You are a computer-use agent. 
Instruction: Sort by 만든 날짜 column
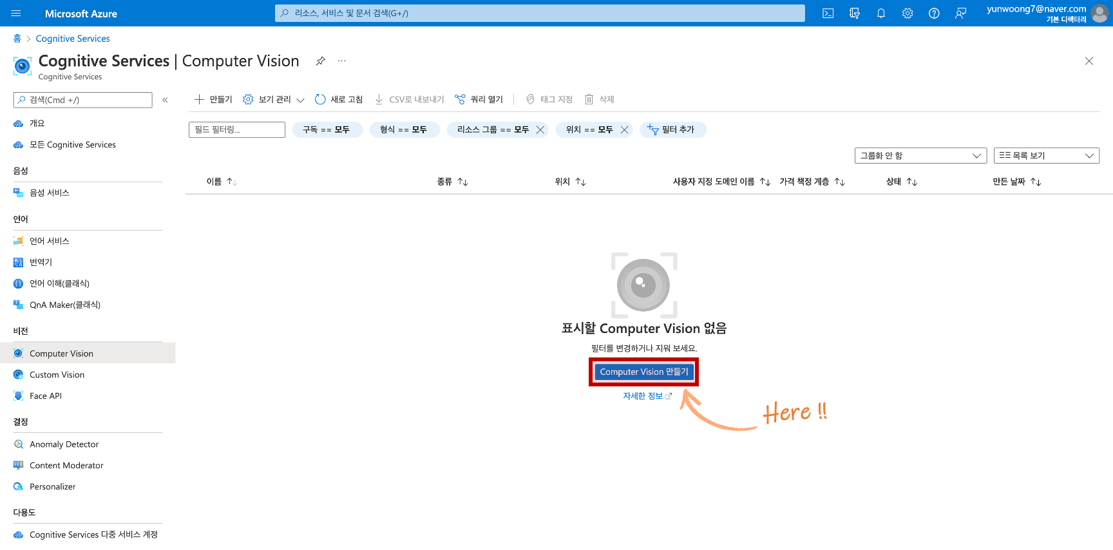[1017, 182]
